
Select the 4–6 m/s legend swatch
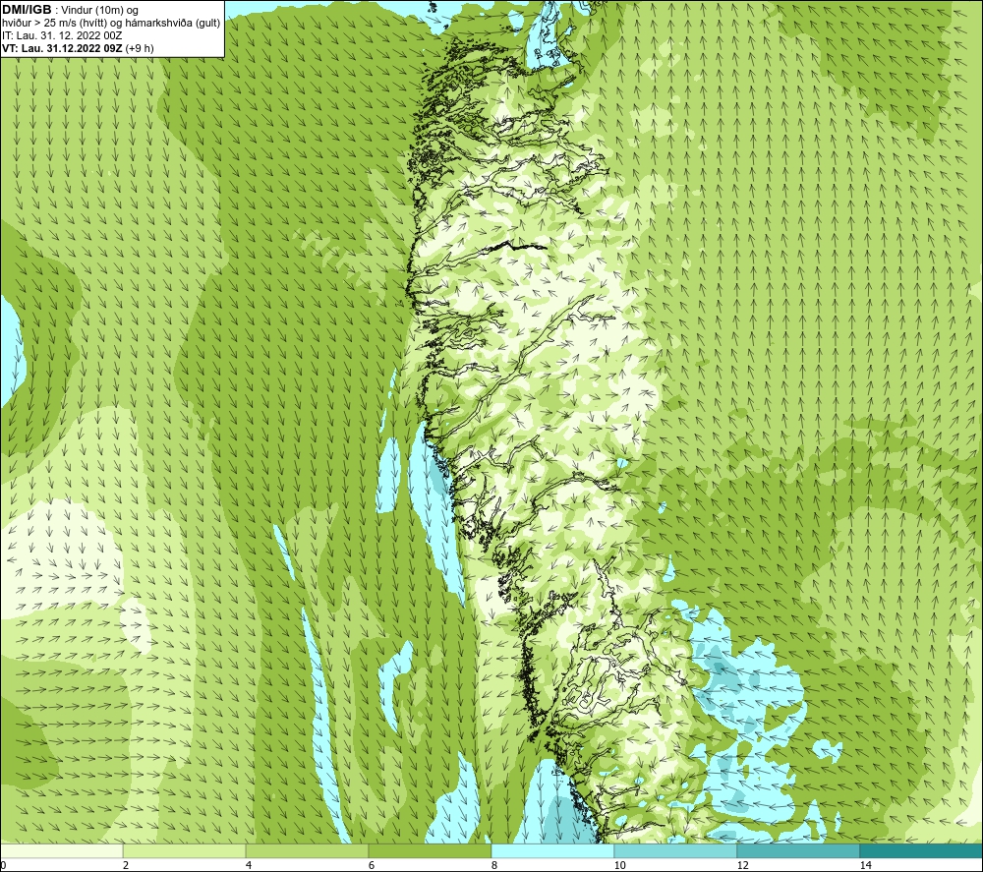click(x=307, y=850)
